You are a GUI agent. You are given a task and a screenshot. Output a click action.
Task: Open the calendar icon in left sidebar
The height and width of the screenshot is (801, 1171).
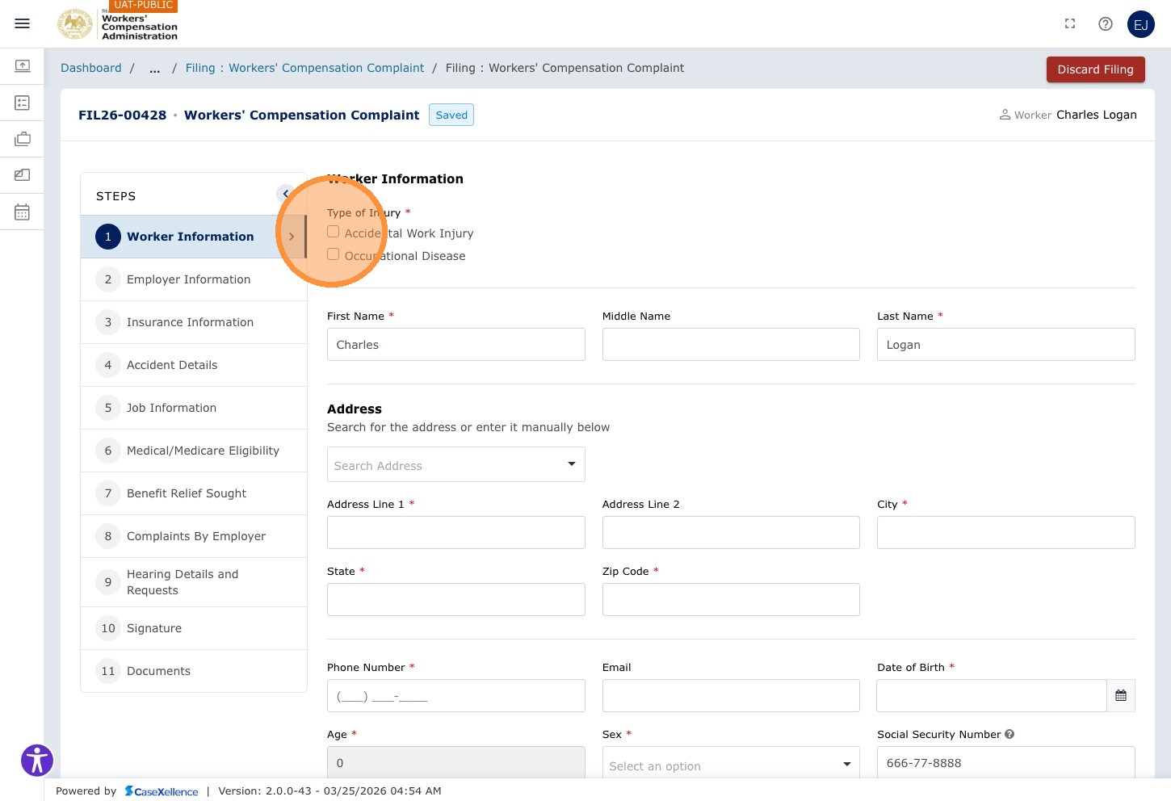(x=23, y=212)
